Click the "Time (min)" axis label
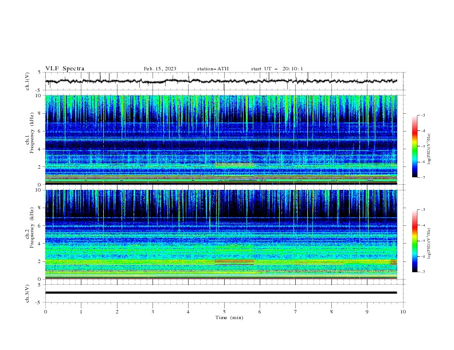 click(229, 317)
